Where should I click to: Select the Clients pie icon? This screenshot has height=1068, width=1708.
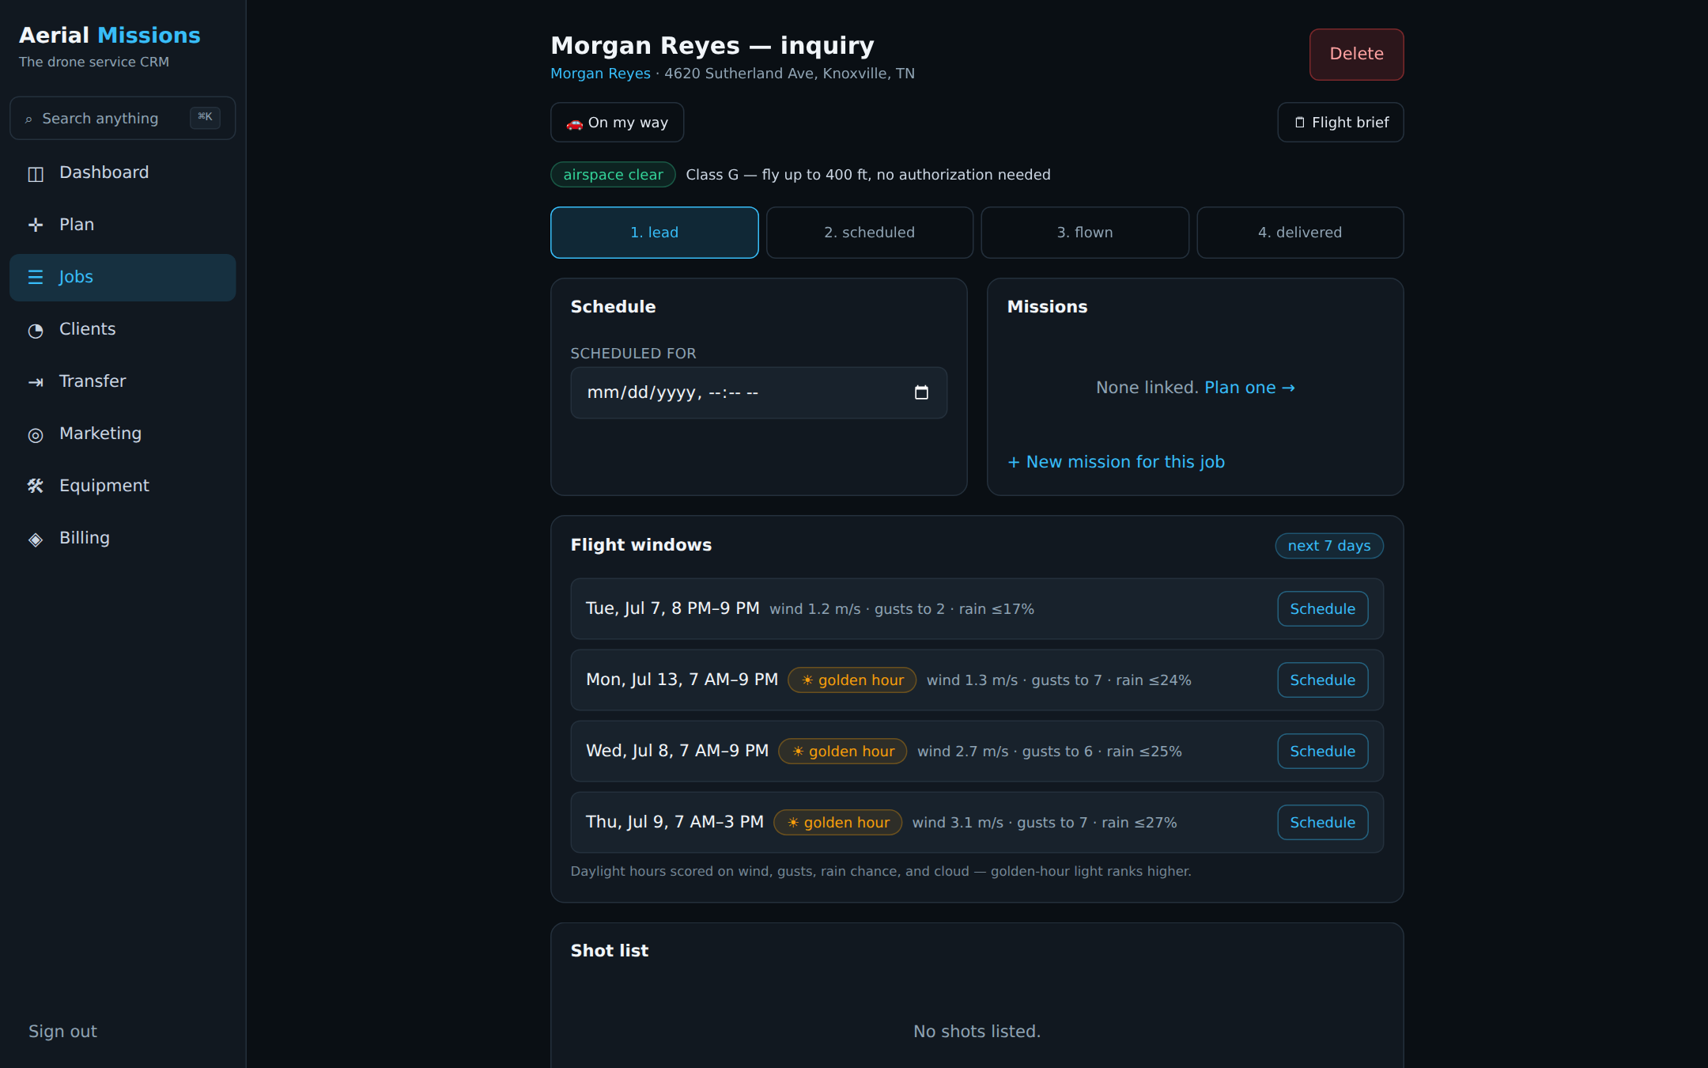36,330
